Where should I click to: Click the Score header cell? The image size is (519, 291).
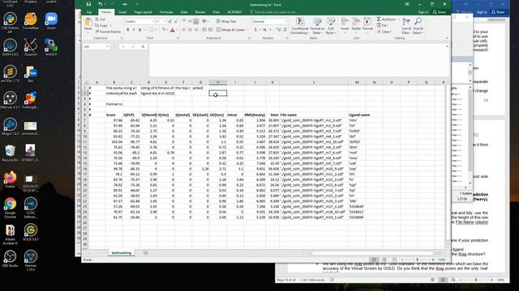(x=114, y=115)
